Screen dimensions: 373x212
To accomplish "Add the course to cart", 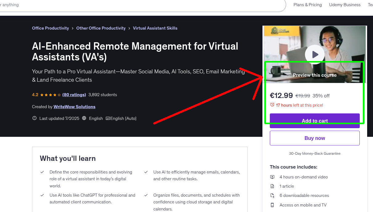I will [x=314, y=121].
